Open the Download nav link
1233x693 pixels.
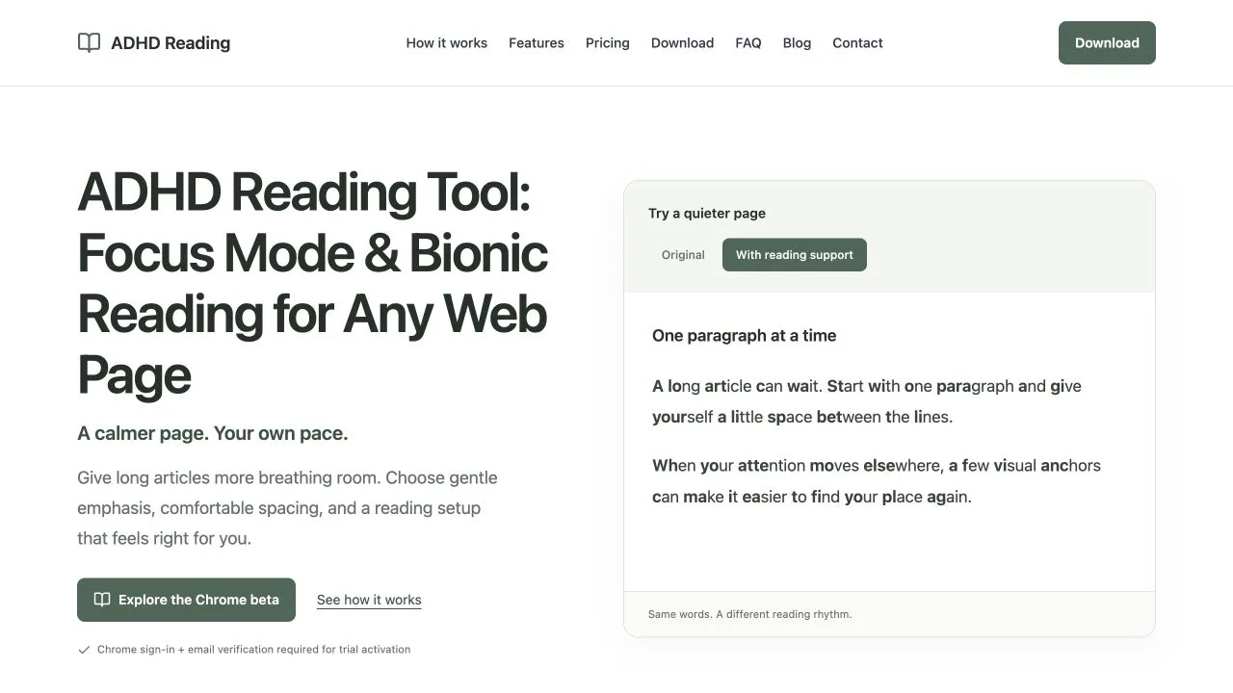[682, 43]
